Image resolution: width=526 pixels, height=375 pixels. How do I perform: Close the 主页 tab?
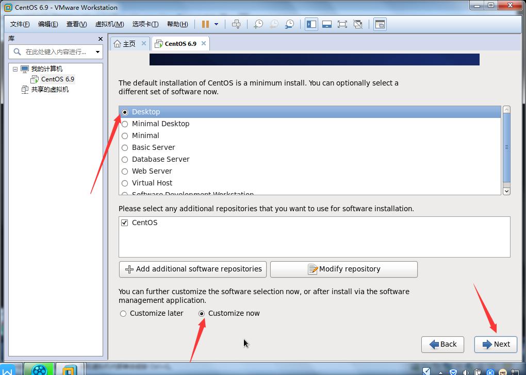click(143, 43)
